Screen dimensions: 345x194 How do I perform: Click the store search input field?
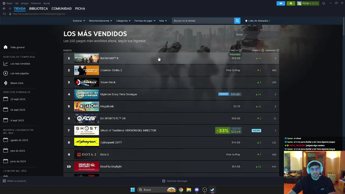pyautogui.click(x=203, y=20)
